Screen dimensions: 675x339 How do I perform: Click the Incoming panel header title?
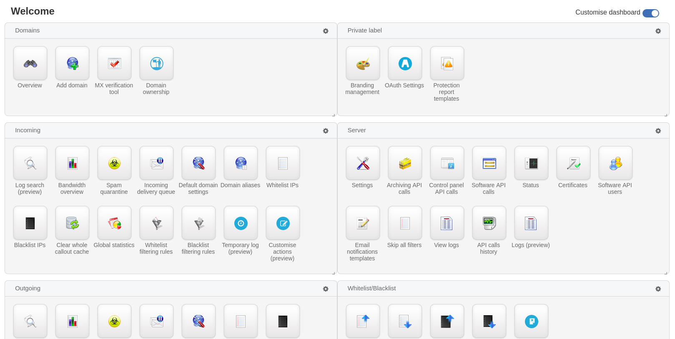[28, 130]
